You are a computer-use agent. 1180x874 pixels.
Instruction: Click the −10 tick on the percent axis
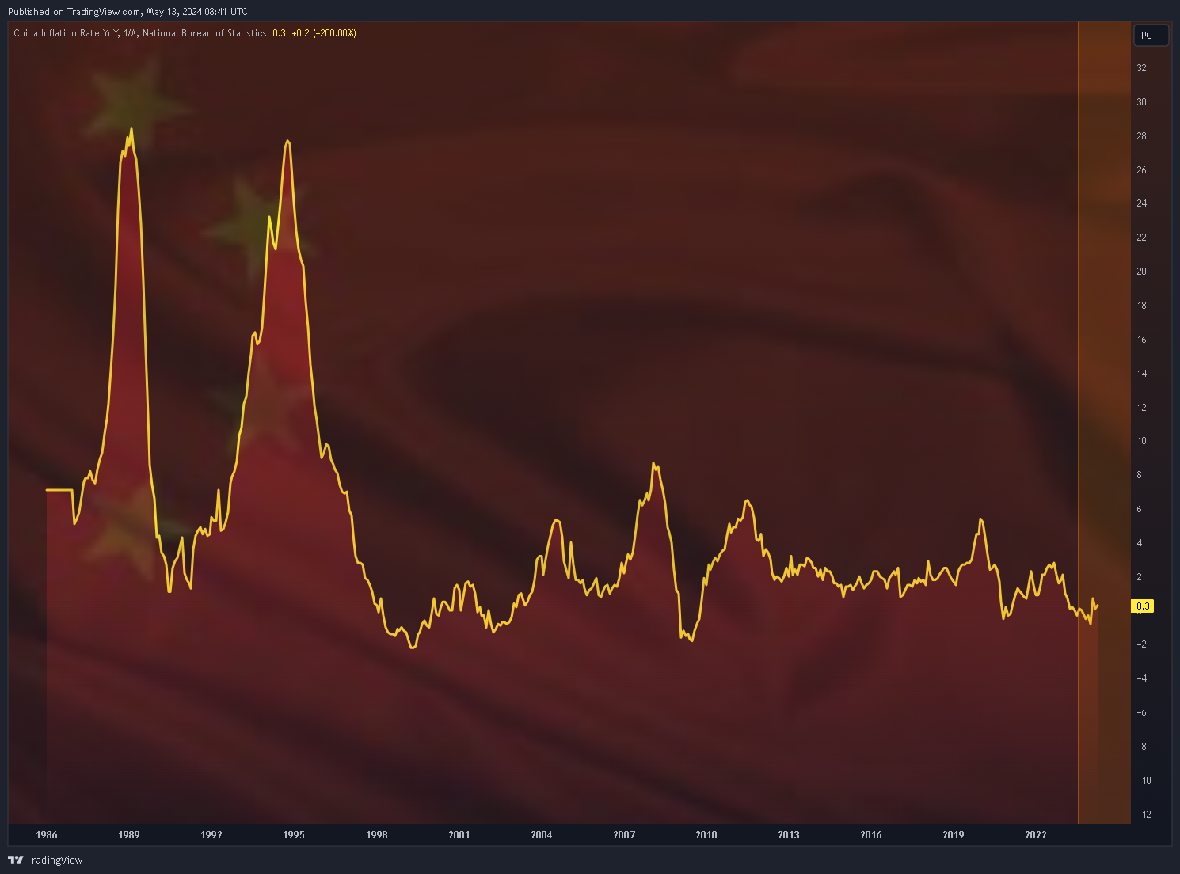click(x=1144, y=781)
